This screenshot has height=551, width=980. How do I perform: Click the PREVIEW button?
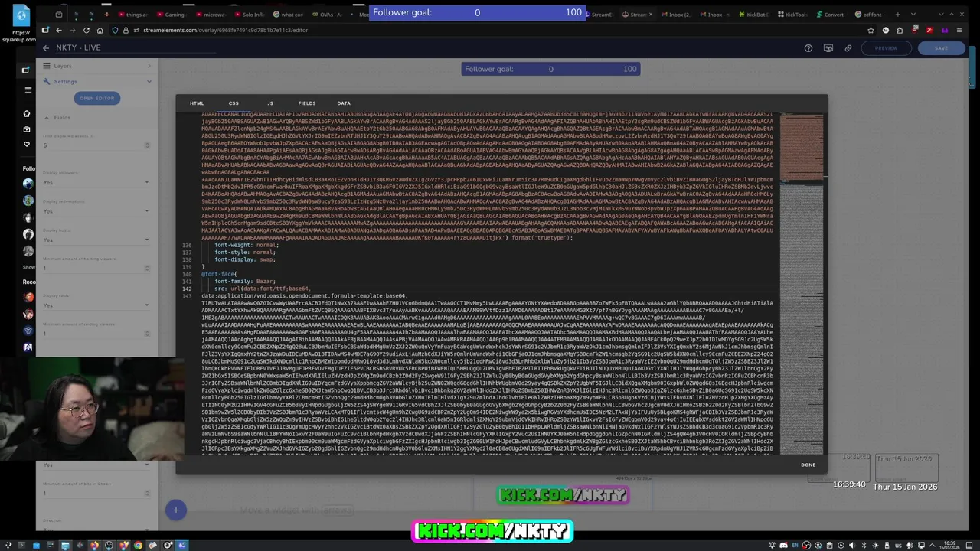(x=886, y=47)
